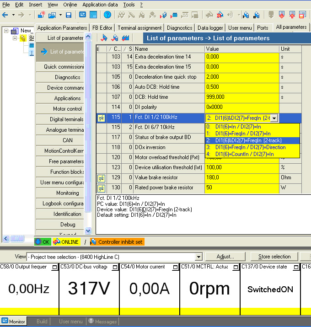The width and height of the screenshot is (311, 327).
Task: Click the not-equal icon beside Value brake resistor
Action: click(x=102, y=178)
